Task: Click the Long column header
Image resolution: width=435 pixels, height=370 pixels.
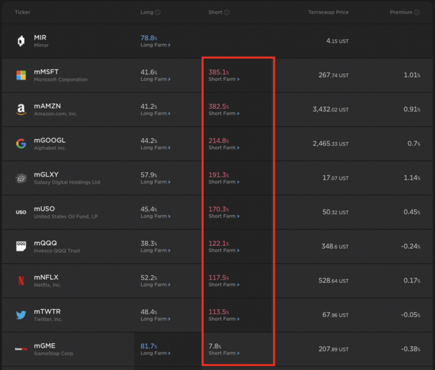Action: pyautogui.click(x=147, y=12)
